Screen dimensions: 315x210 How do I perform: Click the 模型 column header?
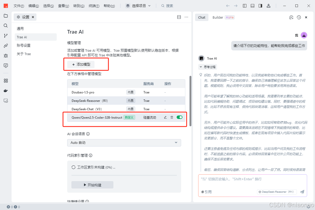coord(75,84)
